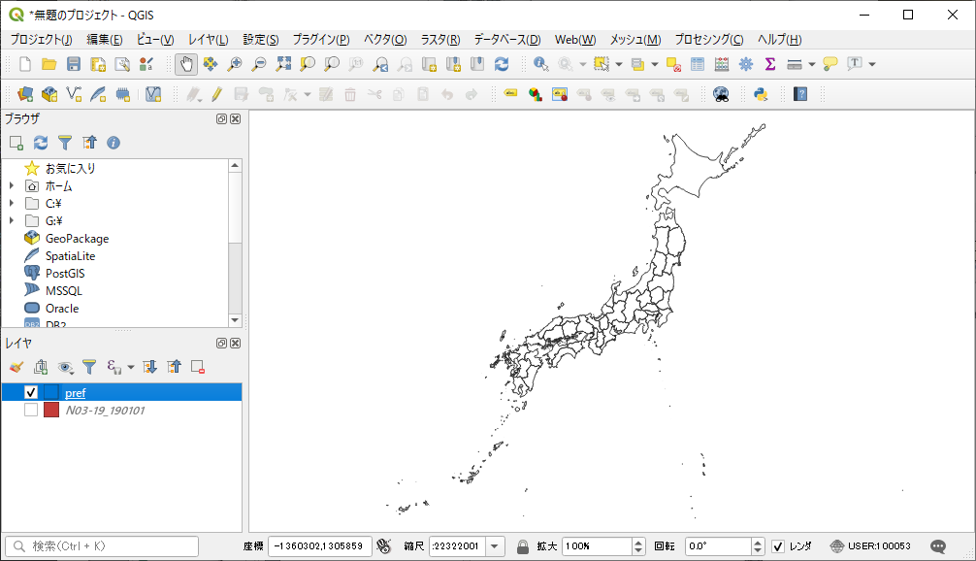Open the Processing toolbox gear icon
Image resolution: width=976 pixels, height=561 pixels.
pyautogui.click(x=746, y=64)
